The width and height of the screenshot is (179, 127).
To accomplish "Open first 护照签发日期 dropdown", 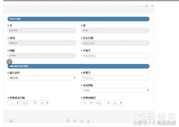I will click(x=13, y=103).
